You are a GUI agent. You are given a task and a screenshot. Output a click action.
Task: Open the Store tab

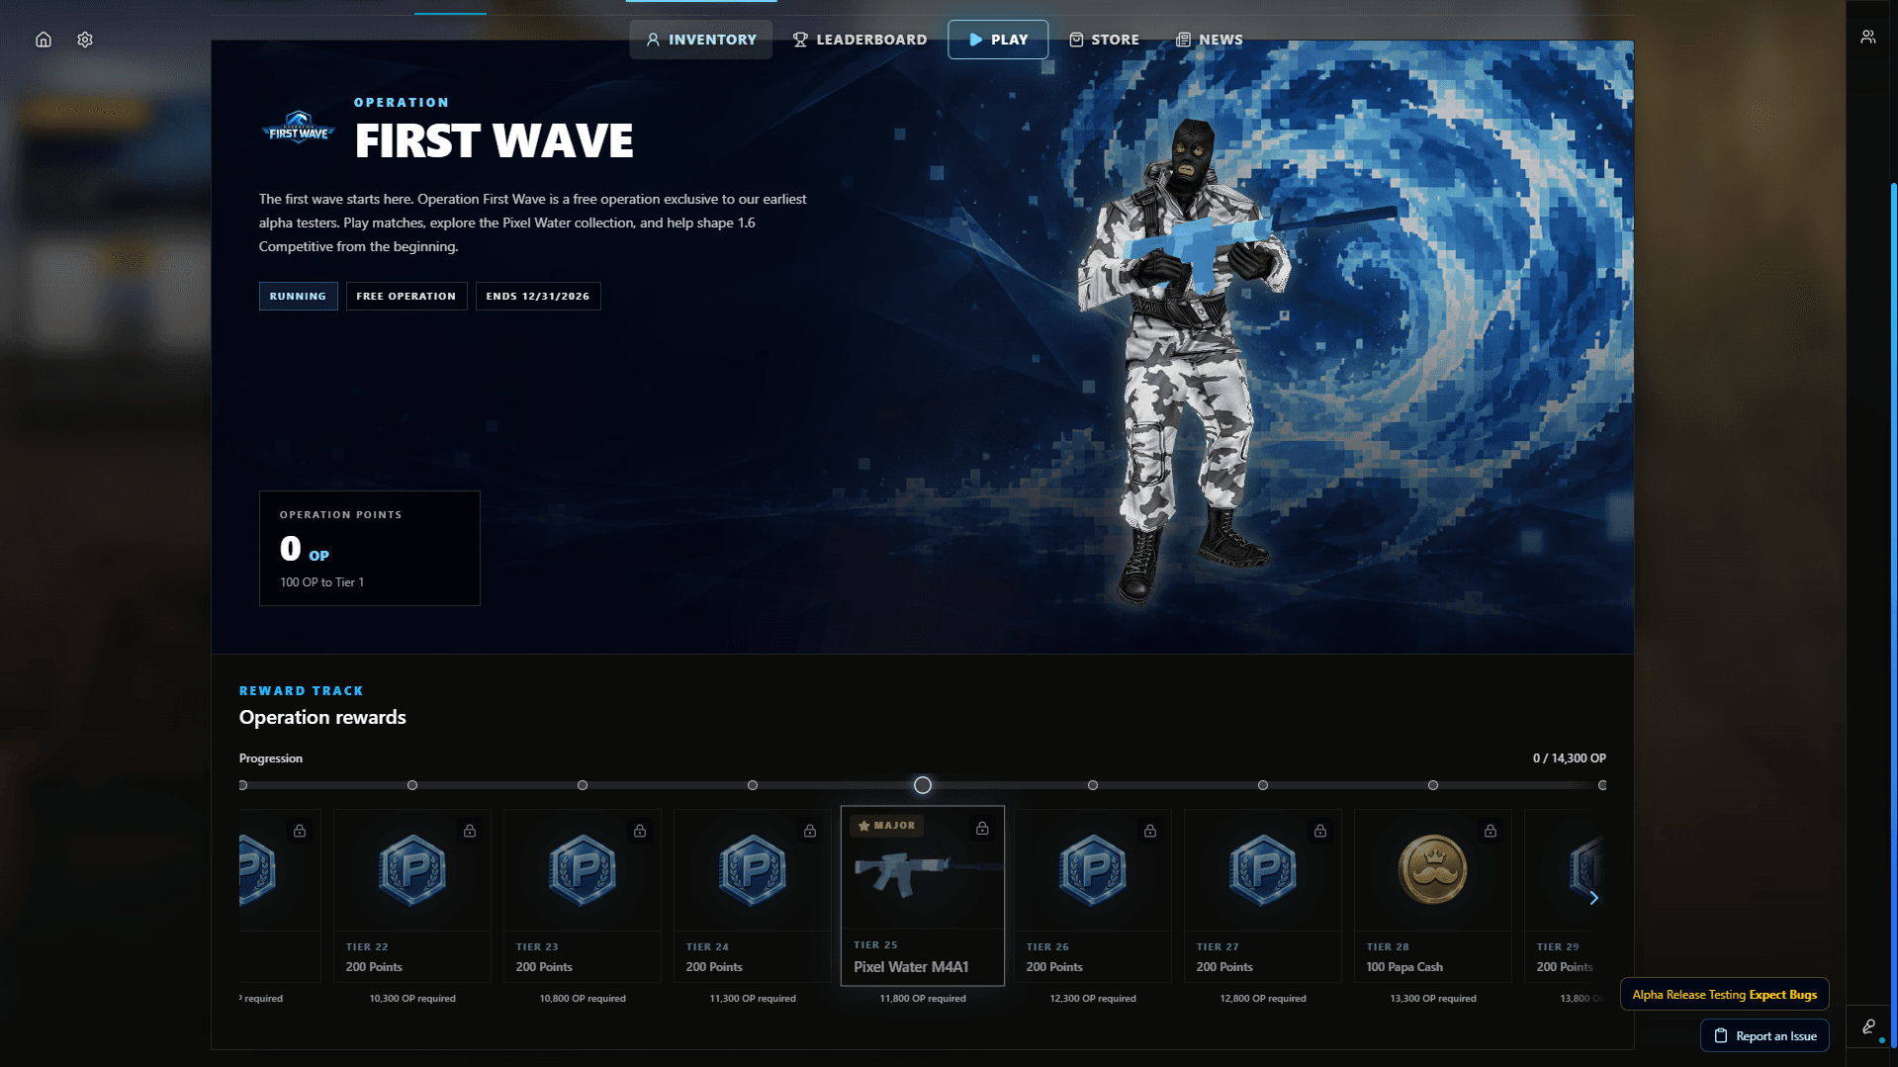pos(1104,40)
